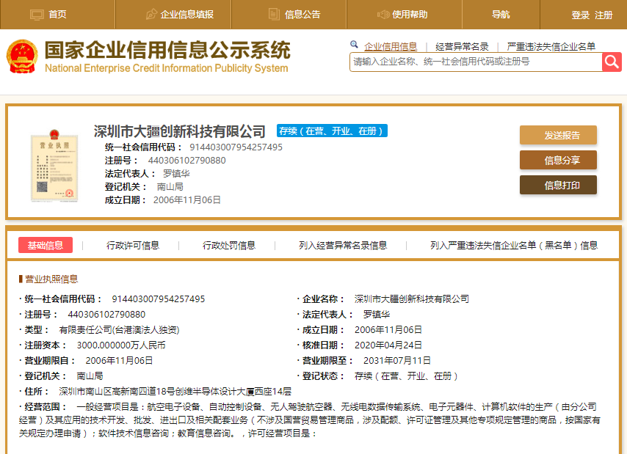Click the 发送报告 button

(558, 135)
